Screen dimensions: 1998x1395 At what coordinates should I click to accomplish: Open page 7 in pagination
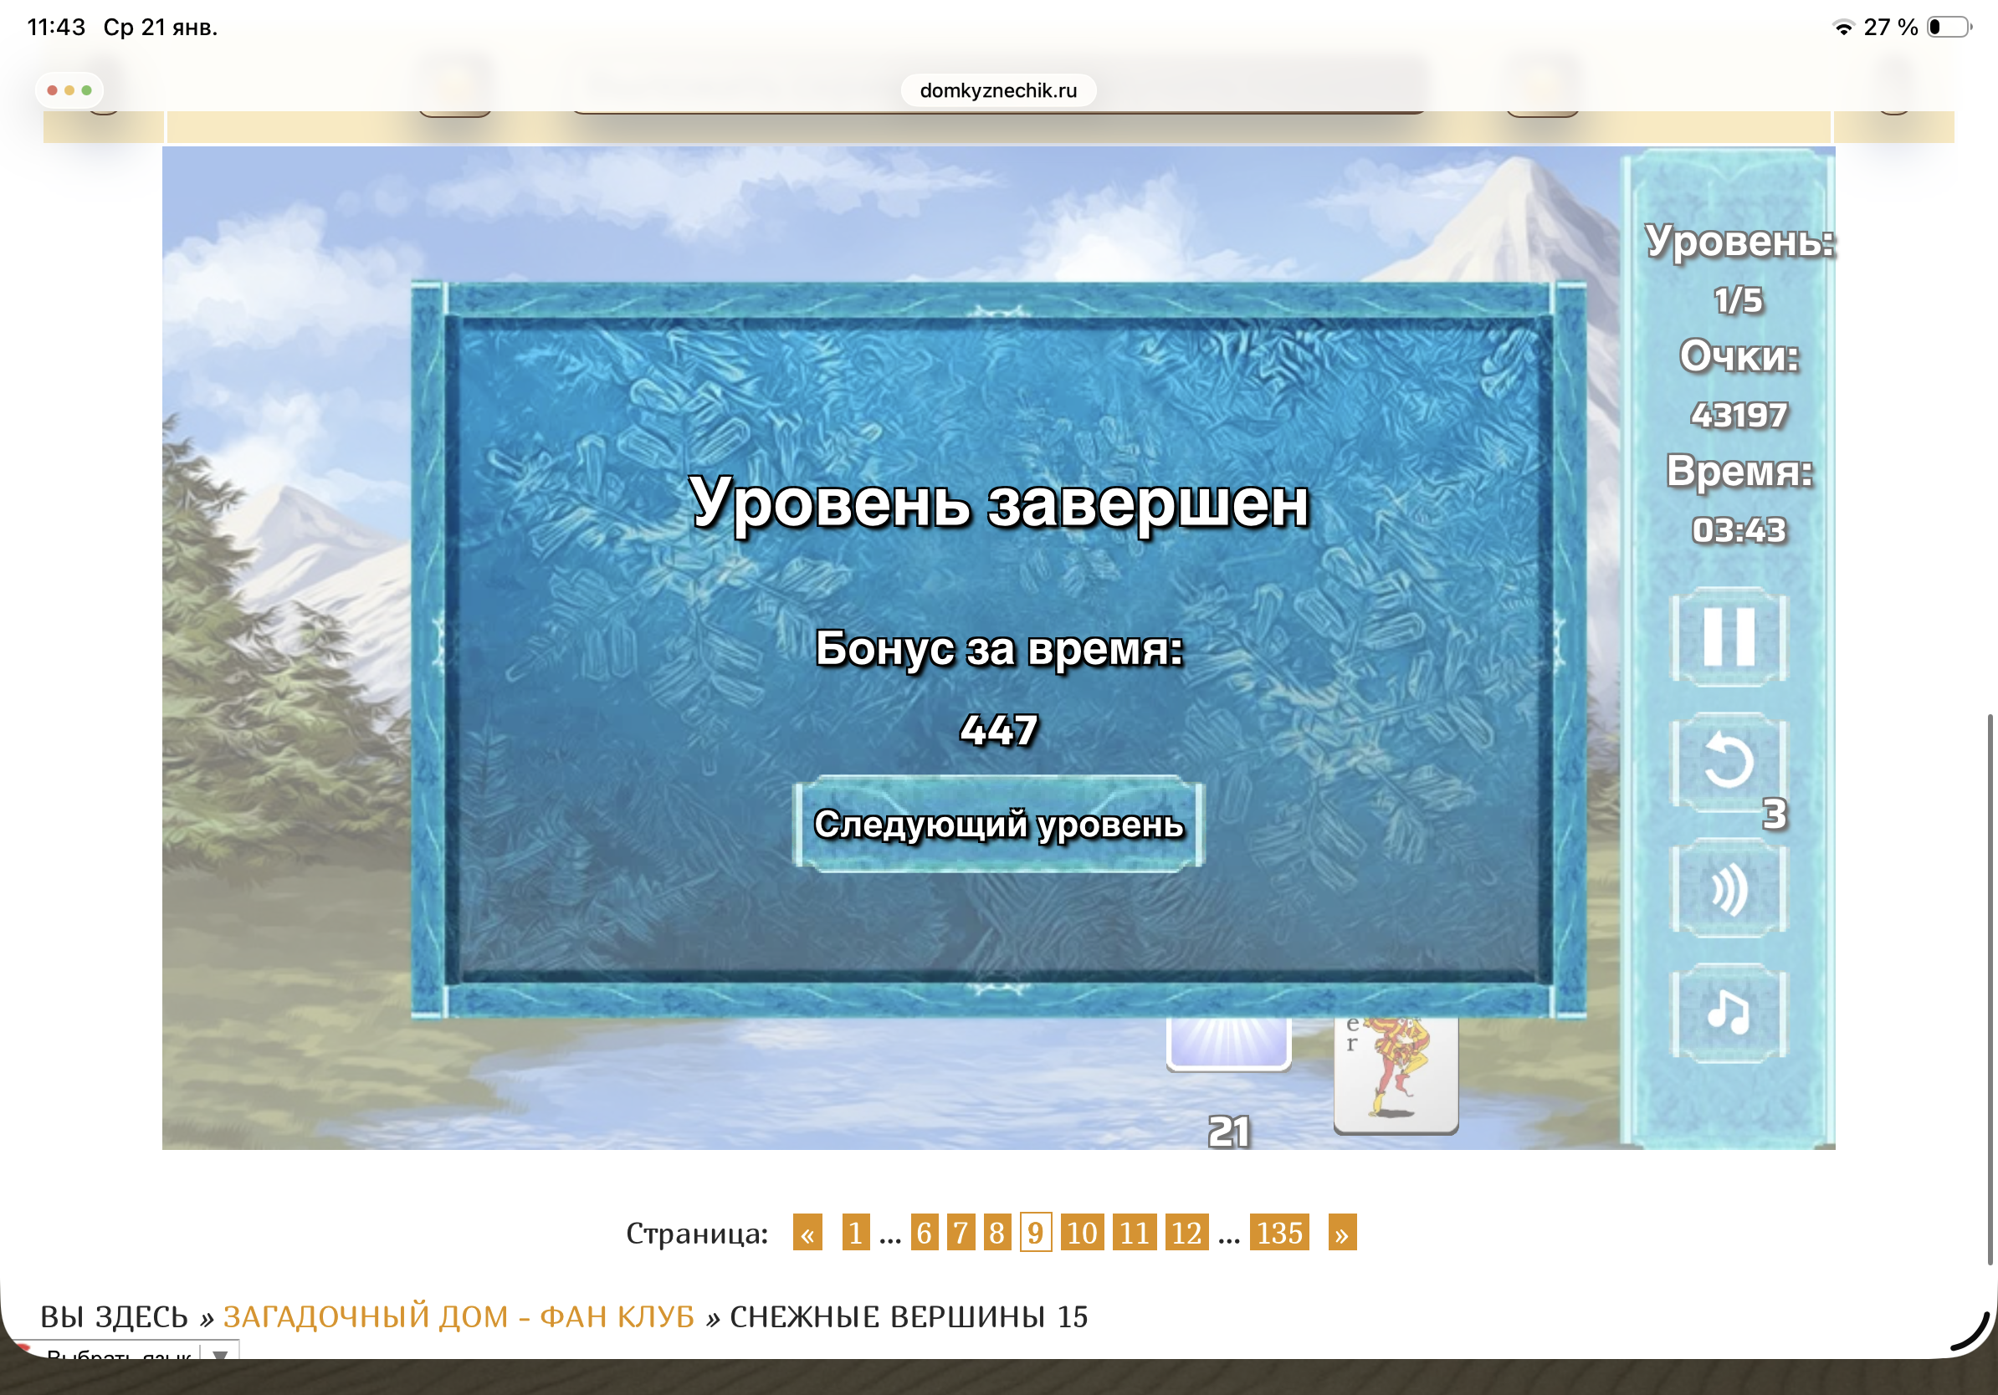click(961, 1233)
